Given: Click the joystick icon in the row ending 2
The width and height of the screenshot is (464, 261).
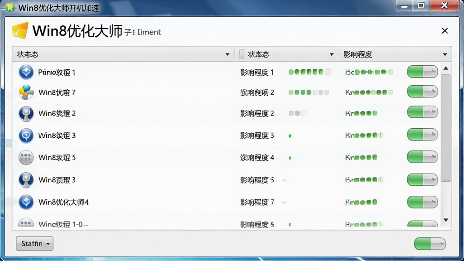Looking at the screenshot, I should (x=26, y=114).
